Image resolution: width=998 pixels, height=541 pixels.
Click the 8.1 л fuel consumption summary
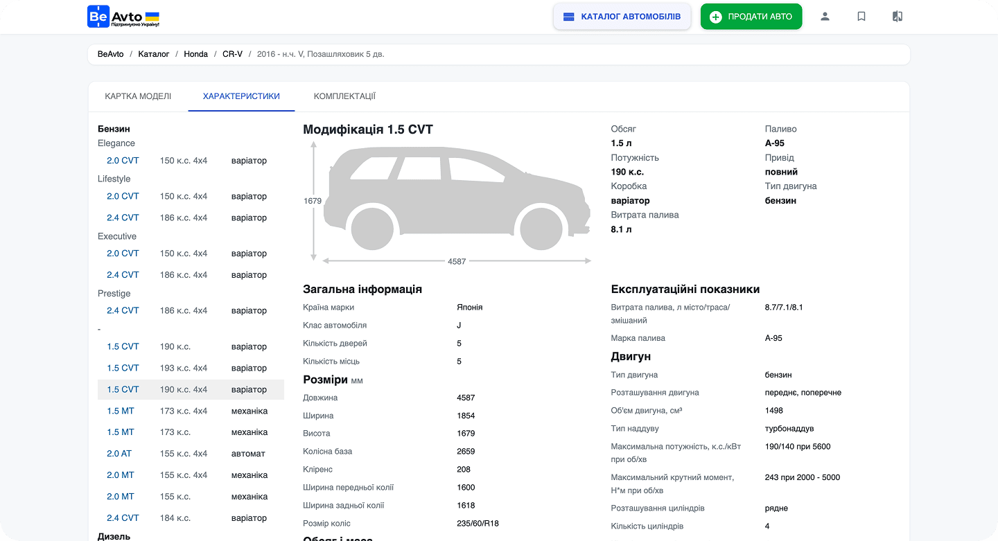[622, 229]
